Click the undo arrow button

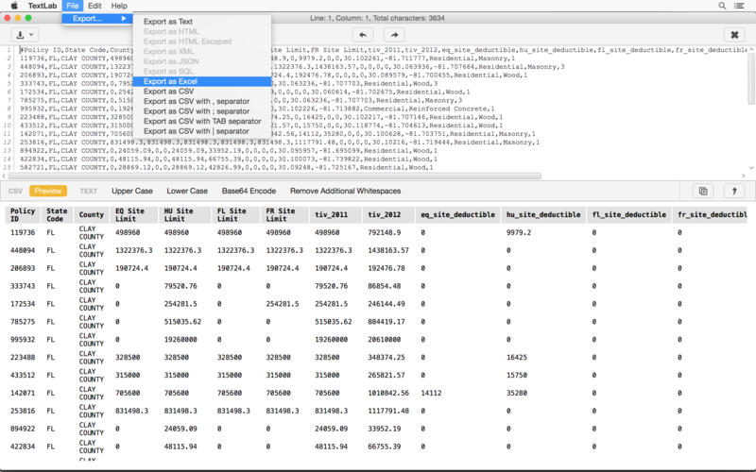pyautogui.click(x=362, y=34)
